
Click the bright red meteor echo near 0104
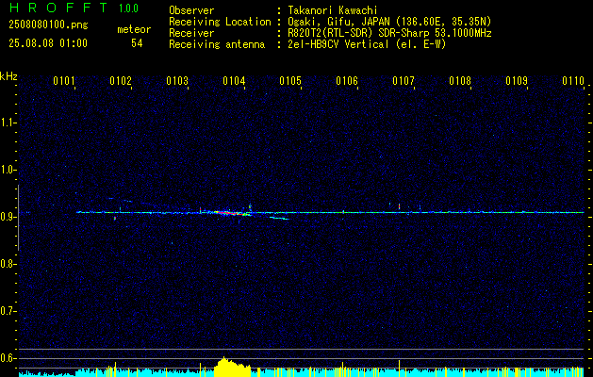click(232, 213)
